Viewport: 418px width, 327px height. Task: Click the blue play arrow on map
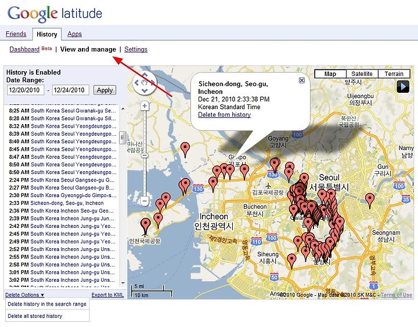(x=403, y=86)
